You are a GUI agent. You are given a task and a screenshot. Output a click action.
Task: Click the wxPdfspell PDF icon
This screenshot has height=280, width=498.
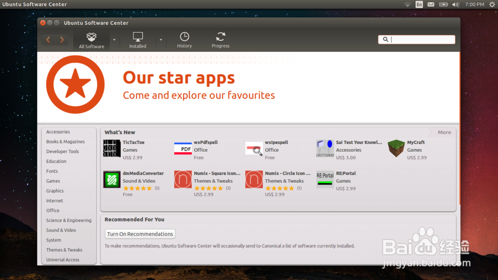click(183, 148)
